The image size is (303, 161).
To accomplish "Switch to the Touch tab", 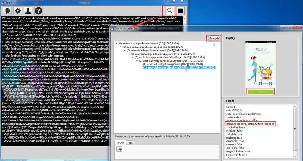I will [120, 143].
